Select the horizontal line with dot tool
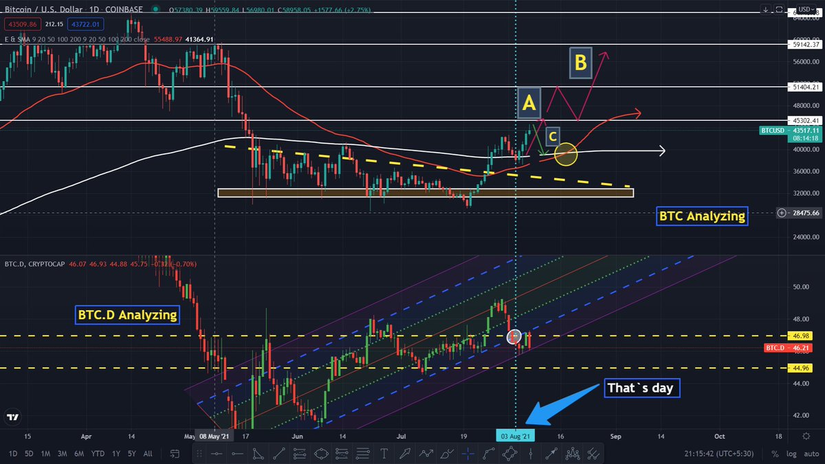The height and width of the screenshot is (464, 825). coord(217,454)
